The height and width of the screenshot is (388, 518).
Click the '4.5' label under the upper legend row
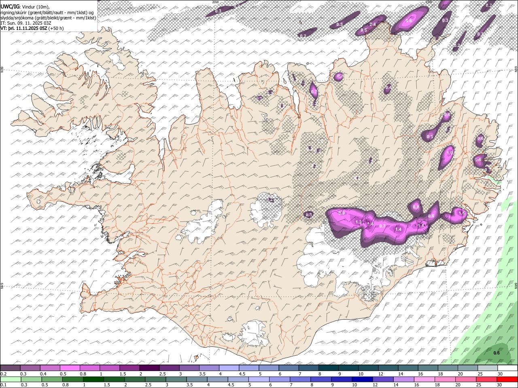pyautogui.click(x=242, y=374)
